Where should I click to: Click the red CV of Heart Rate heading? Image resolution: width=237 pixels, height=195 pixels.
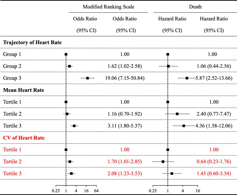(24, 138)
